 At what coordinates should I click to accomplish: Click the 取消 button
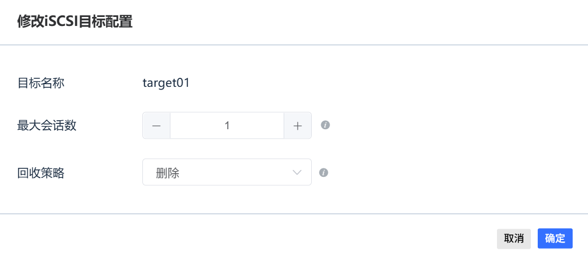pyautogui.click(x=514, y=239)
